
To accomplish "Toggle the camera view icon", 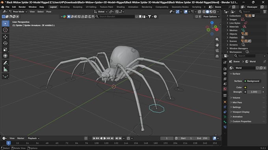I will point(217,51).
